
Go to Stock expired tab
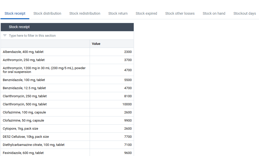coord(146,13)
